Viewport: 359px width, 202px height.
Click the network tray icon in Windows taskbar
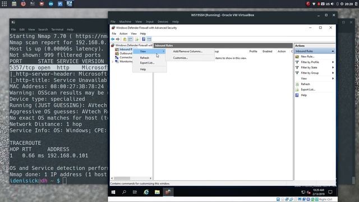303,192
